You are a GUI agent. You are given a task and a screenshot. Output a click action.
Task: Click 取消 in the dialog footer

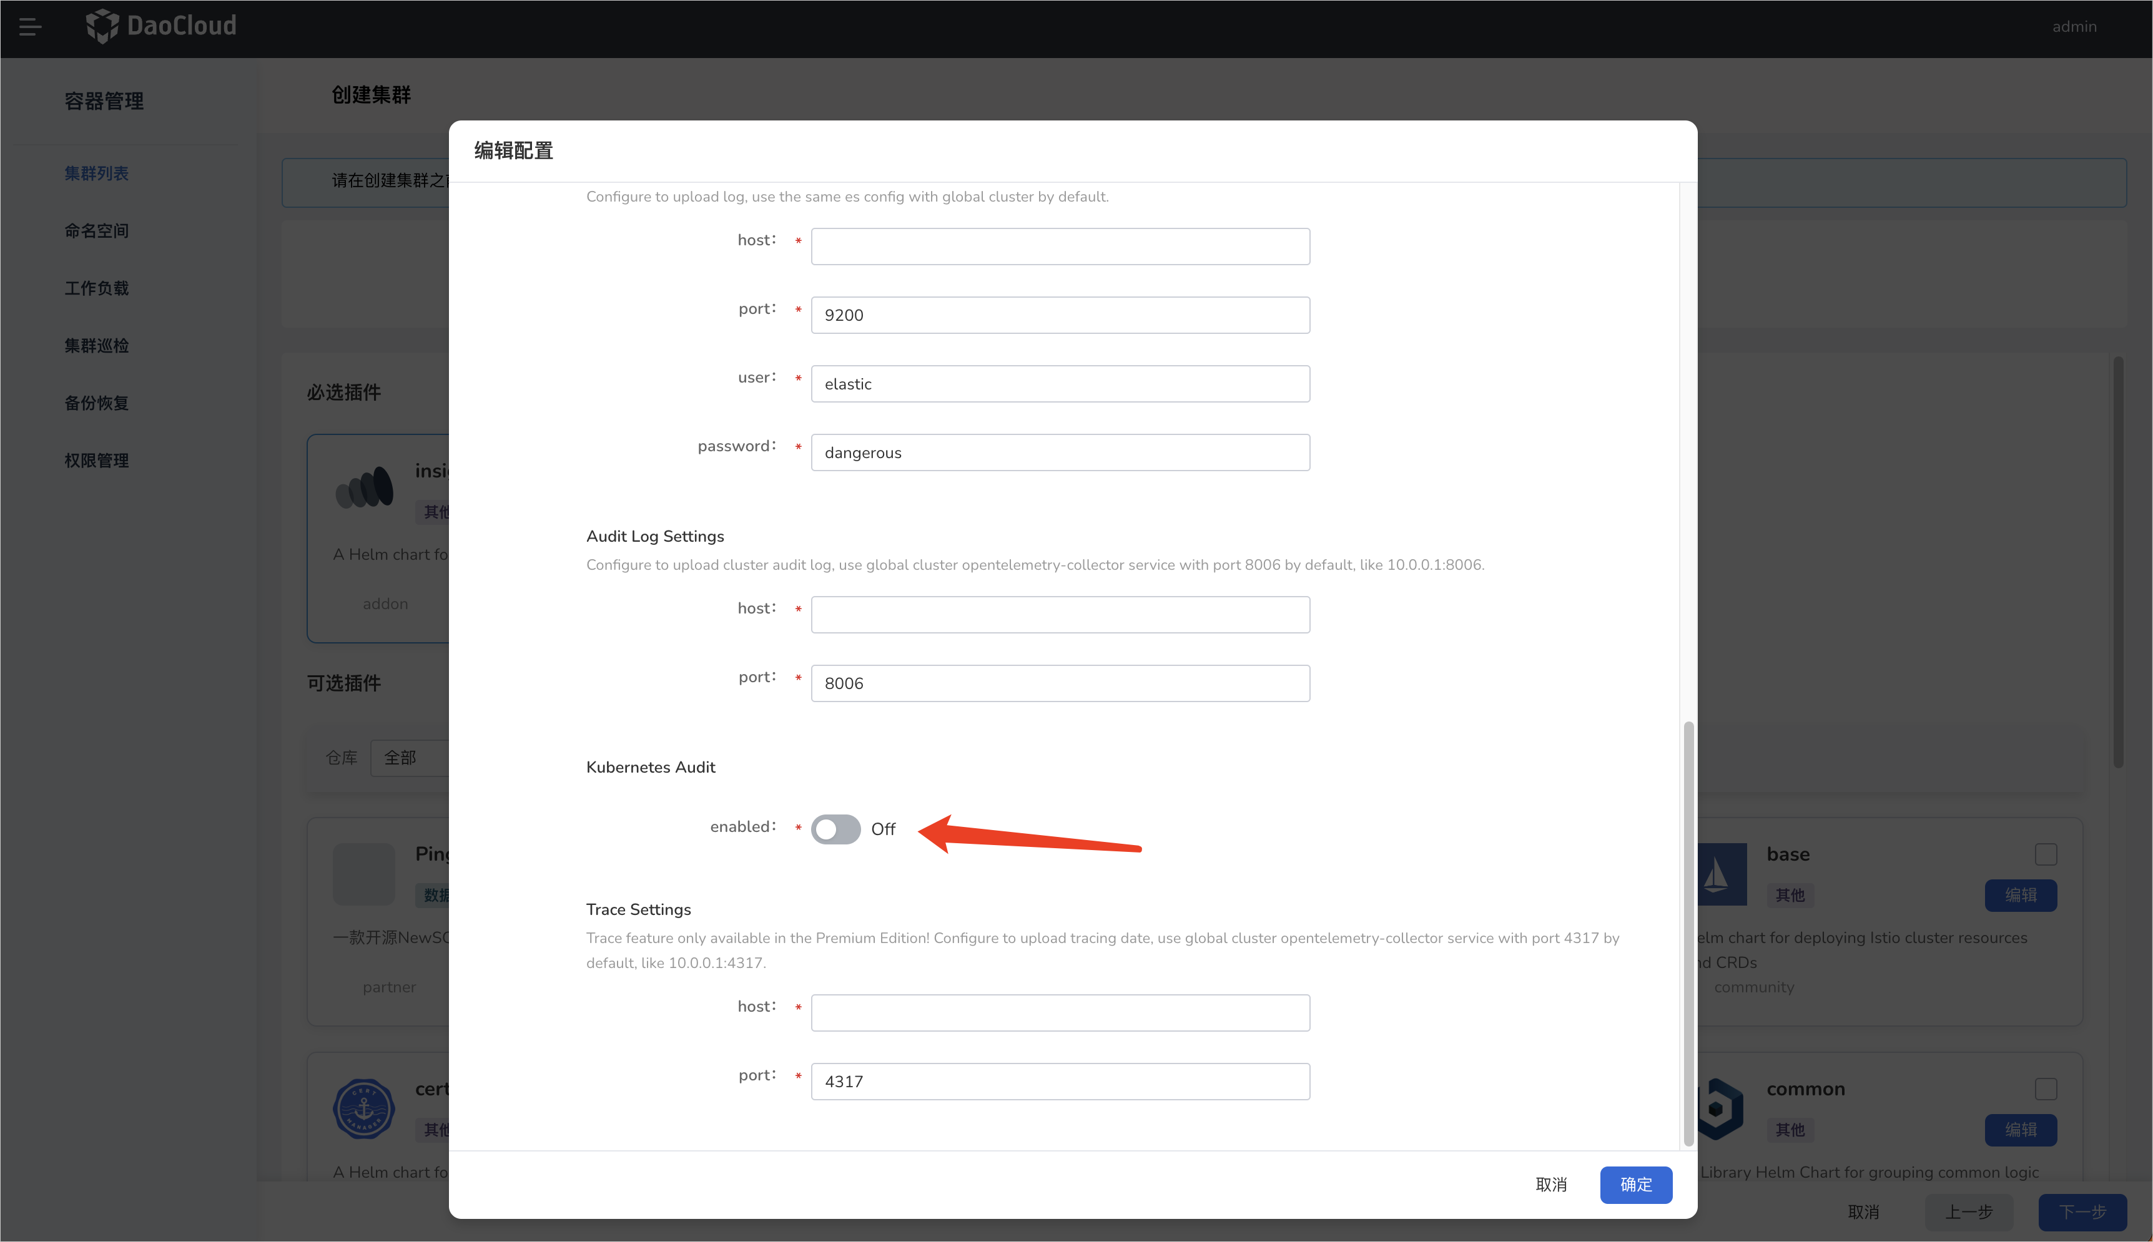click(1550, 1185)
